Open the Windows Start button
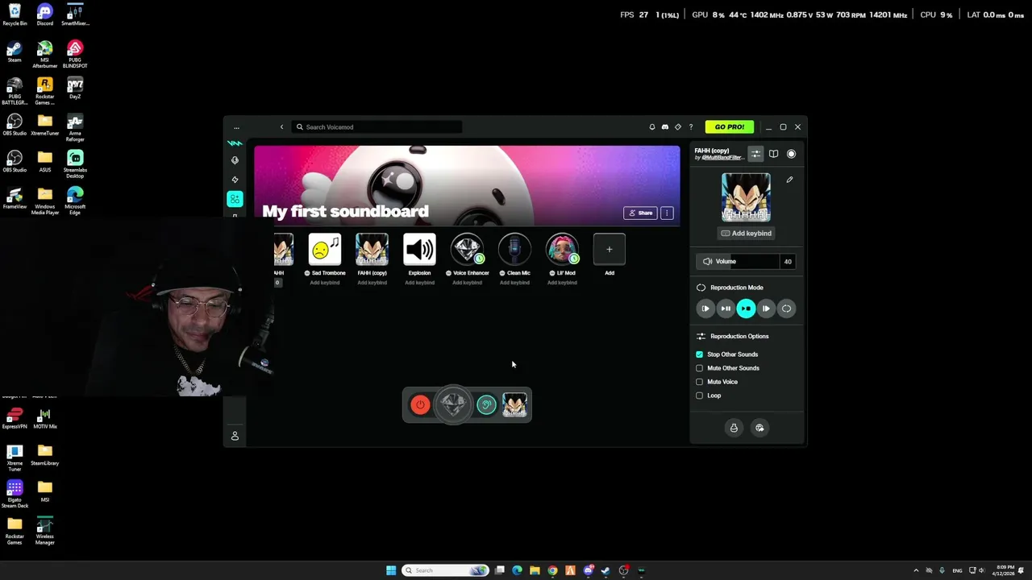The image size is (1032, 580). tap(391, 570)
